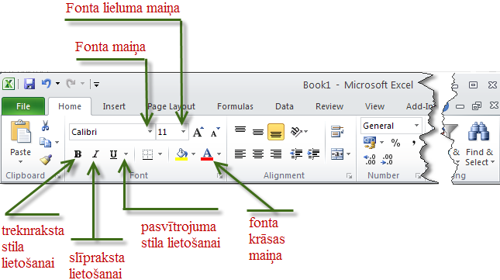Apply yellow fill color with paint bucket
This screenshot has height=280, width=500.
pos(181,154)
